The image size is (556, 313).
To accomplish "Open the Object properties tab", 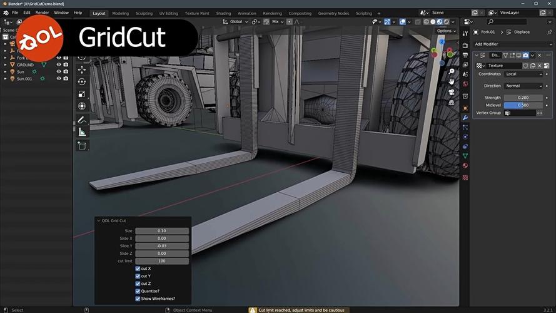I will click(465, 108).
